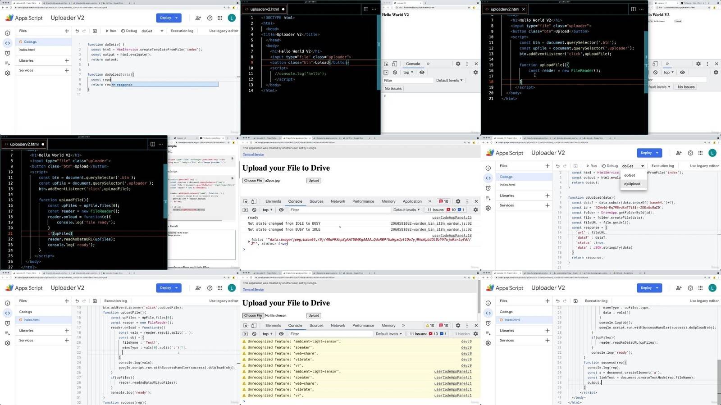Screen dimensions: 721x405
Task: Open Sources tab in DevTools with Application tab
Action: click(316, 201)
